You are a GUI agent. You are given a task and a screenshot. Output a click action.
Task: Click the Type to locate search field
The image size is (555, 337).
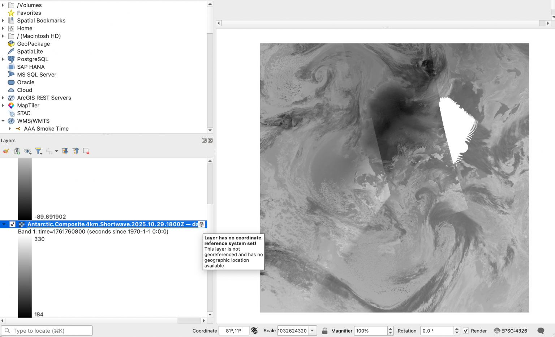click(x=51, y=331)
